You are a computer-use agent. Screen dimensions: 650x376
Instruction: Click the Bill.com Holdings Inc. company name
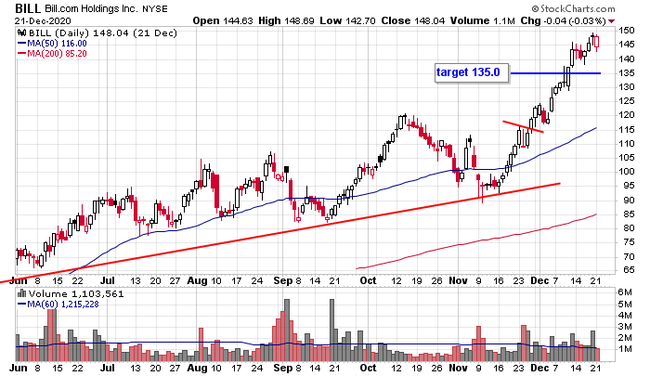(91, 8)
